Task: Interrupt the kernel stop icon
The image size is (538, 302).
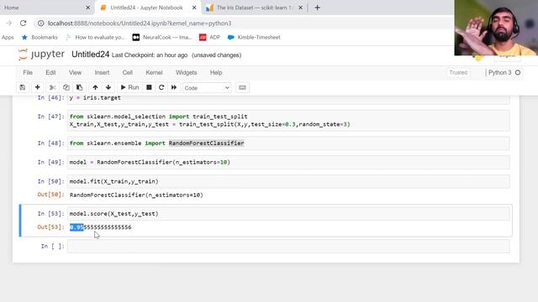Action: 149,87
